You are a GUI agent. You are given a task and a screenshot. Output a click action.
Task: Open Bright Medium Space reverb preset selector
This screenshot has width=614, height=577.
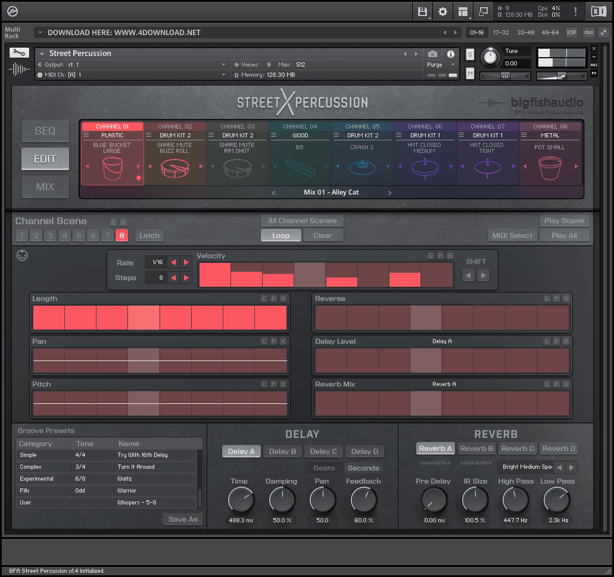(x=526, y=467)
